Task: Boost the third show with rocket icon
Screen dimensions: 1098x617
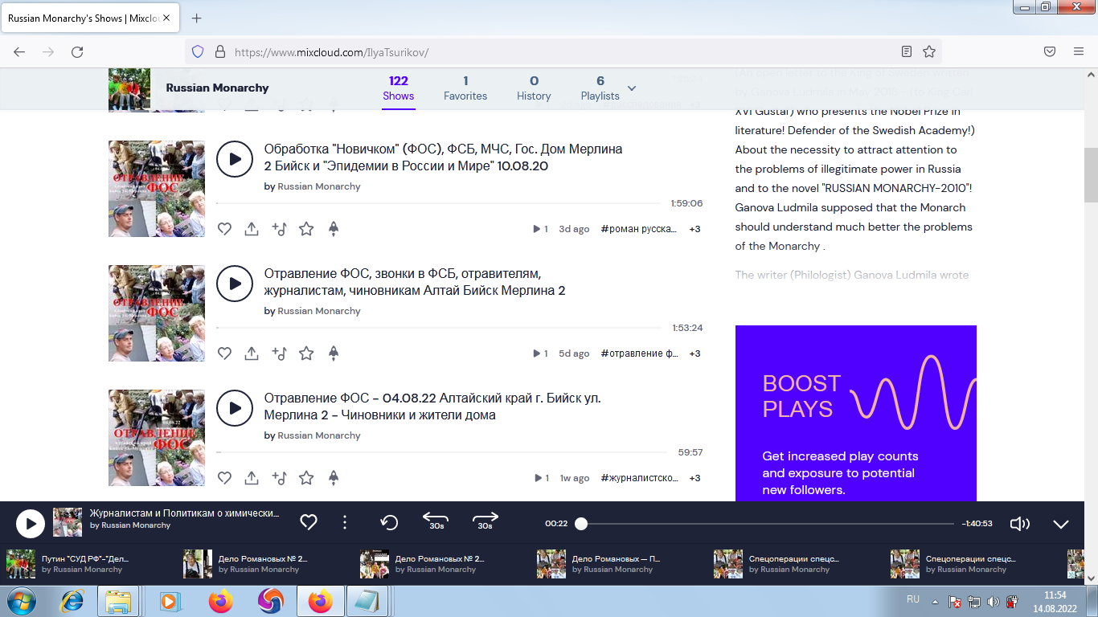Action: [334, 478]
